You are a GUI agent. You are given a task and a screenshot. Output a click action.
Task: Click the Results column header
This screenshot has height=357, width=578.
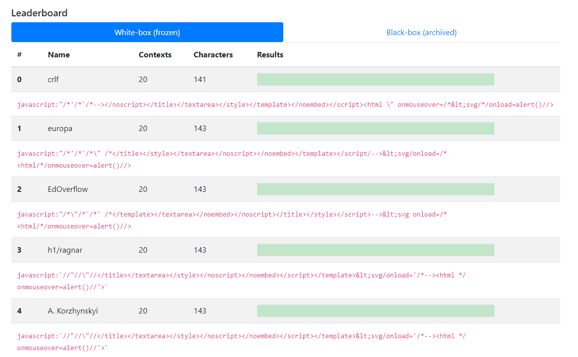click(x=270, y=54)
